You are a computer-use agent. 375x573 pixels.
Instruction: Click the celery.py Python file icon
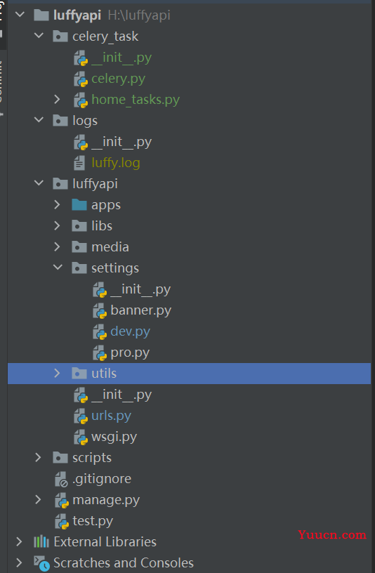tap(81, 79)
